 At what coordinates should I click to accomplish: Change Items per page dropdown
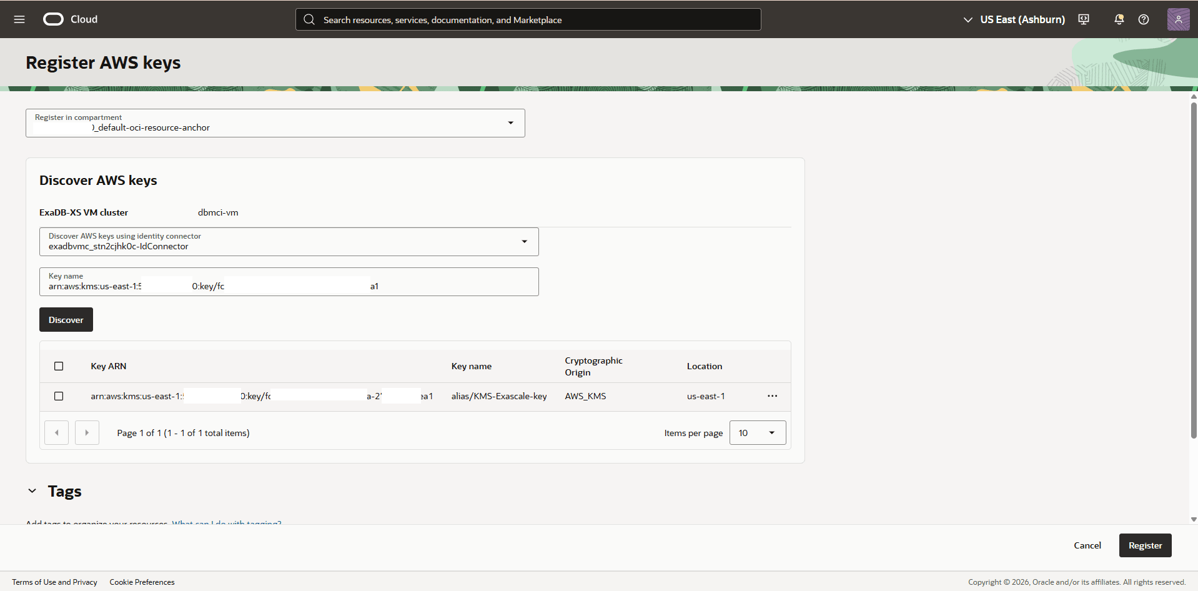point(758,433)
